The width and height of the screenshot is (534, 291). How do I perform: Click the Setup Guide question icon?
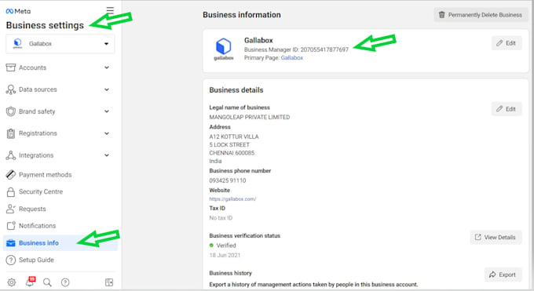tap(10, 260)
